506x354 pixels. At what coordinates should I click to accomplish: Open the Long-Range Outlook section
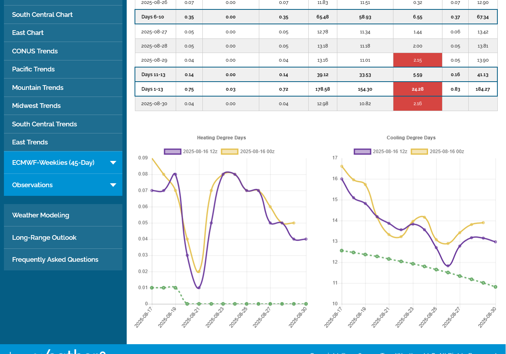point(44,237)
